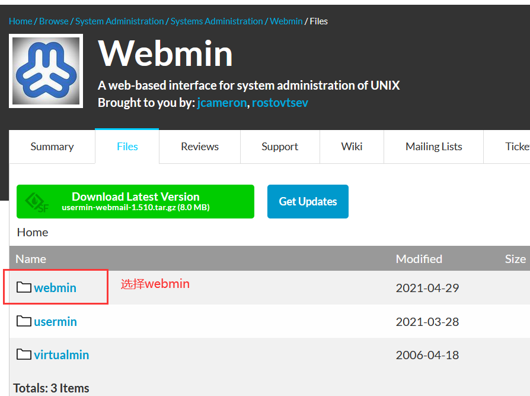Click Download Latest Version button

tap(135, 201)
